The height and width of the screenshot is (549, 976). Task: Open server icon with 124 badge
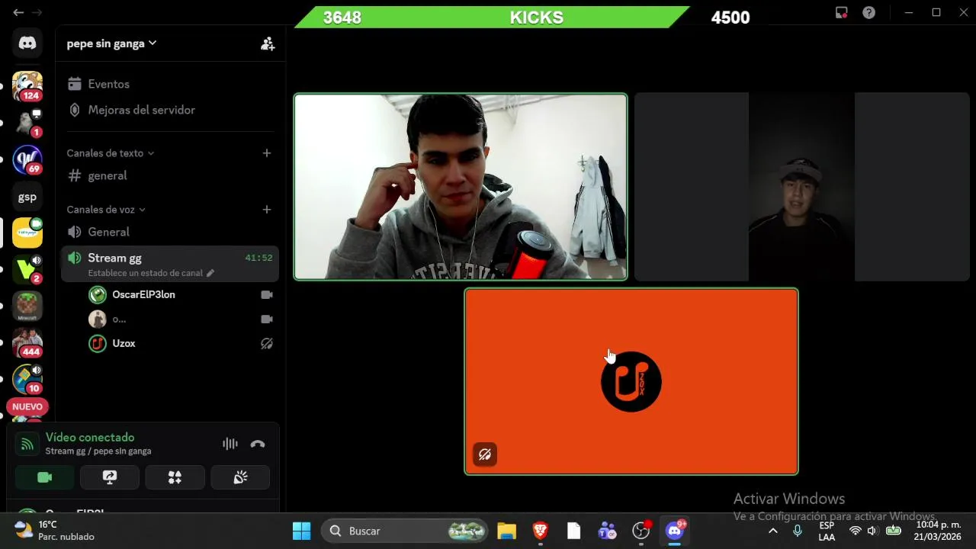(x=27, y=86)
